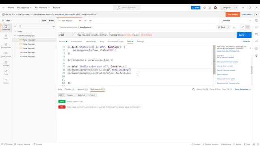Open the APIs sidebar panel
The width and height of the screenshot is (260, 146).
pos(6,36)
